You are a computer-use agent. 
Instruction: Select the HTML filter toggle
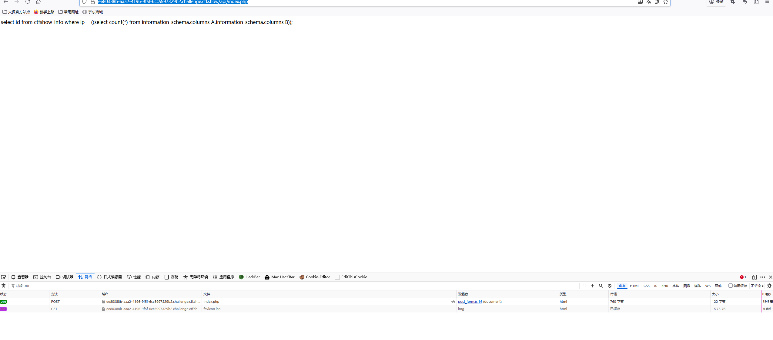point(634,286)
